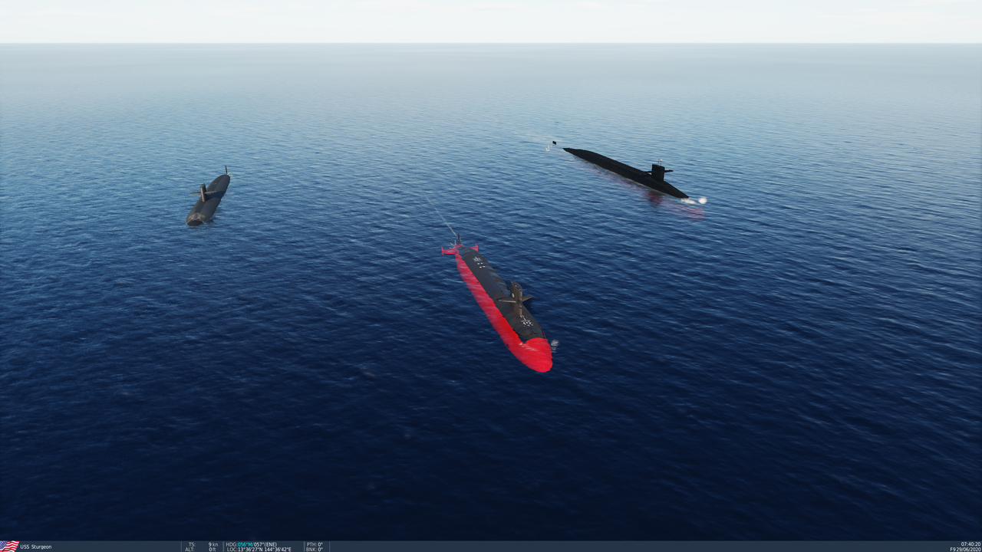The height and width of the screenshot is (552, 982).
Task: Click the ALT altitude readout
Action: tap(189, 547)
